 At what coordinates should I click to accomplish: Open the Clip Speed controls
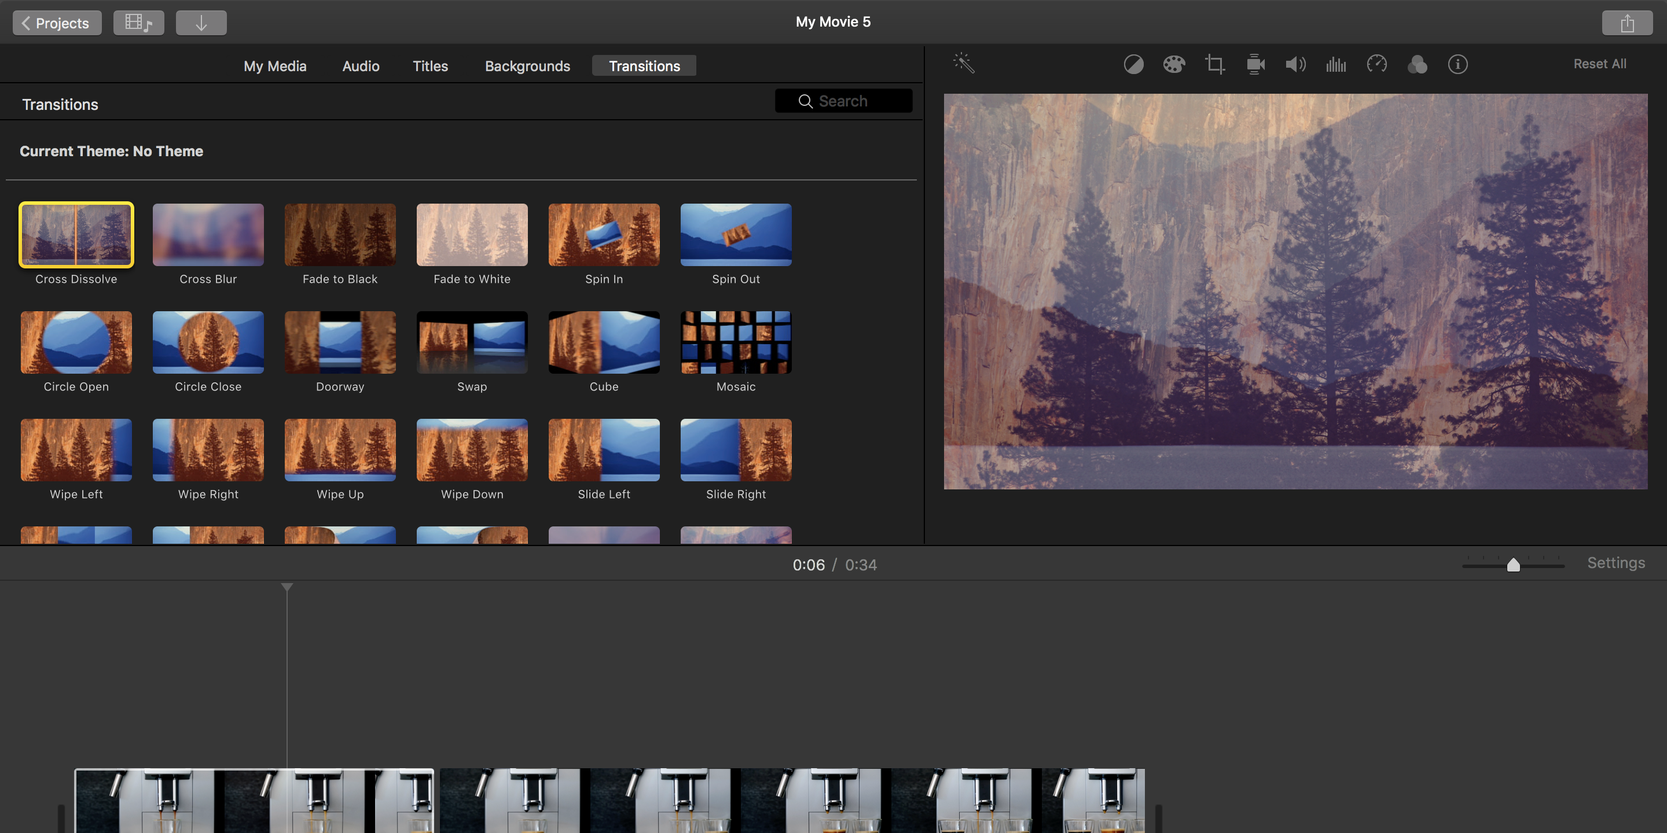pyautogui.click(x=1377, y=64)
